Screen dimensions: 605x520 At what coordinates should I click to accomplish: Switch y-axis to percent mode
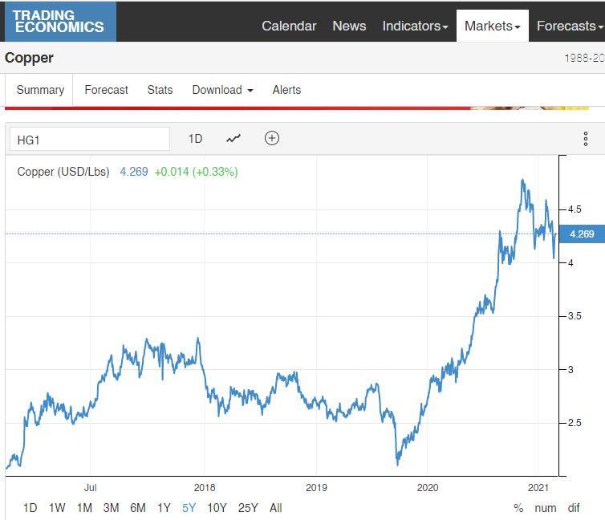518,508
